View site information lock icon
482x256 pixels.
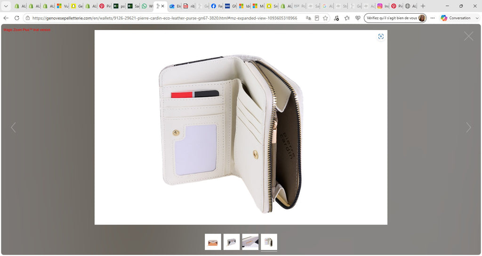tap(28, 18)
